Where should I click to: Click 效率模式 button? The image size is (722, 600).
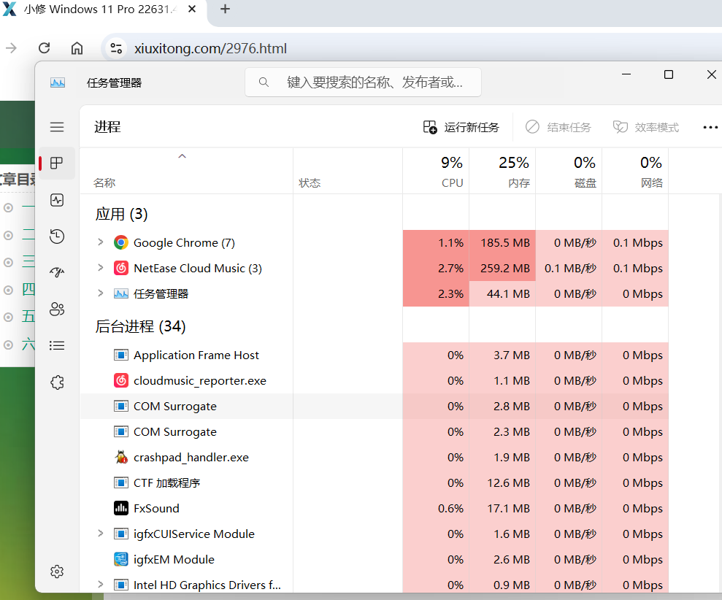click(645, 128)
